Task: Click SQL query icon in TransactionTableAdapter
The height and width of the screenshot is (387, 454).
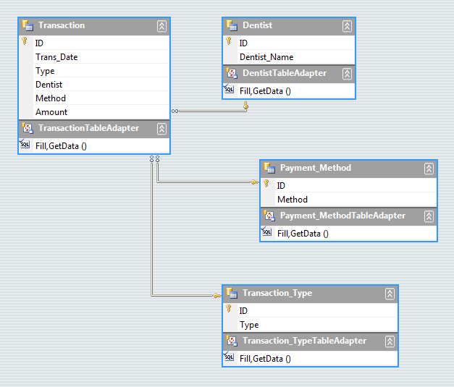Action: (25, 144)
